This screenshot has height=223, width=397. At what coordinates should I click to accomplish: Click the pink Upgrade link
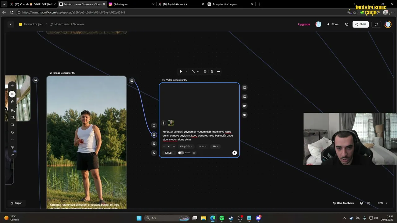pos(304,24)
